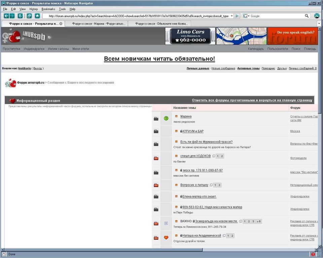Open the tab list dropdown arrow

(319, 24)
